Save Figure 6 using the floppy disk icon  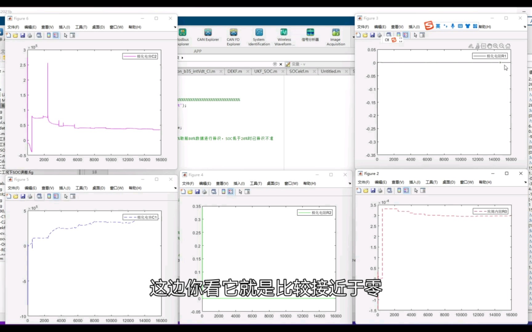[22, 35]
